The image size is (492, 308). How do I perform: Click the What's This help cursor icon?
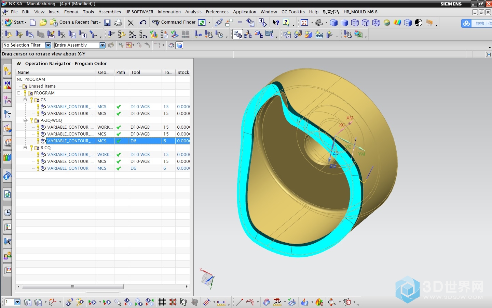tap(276, 23)
